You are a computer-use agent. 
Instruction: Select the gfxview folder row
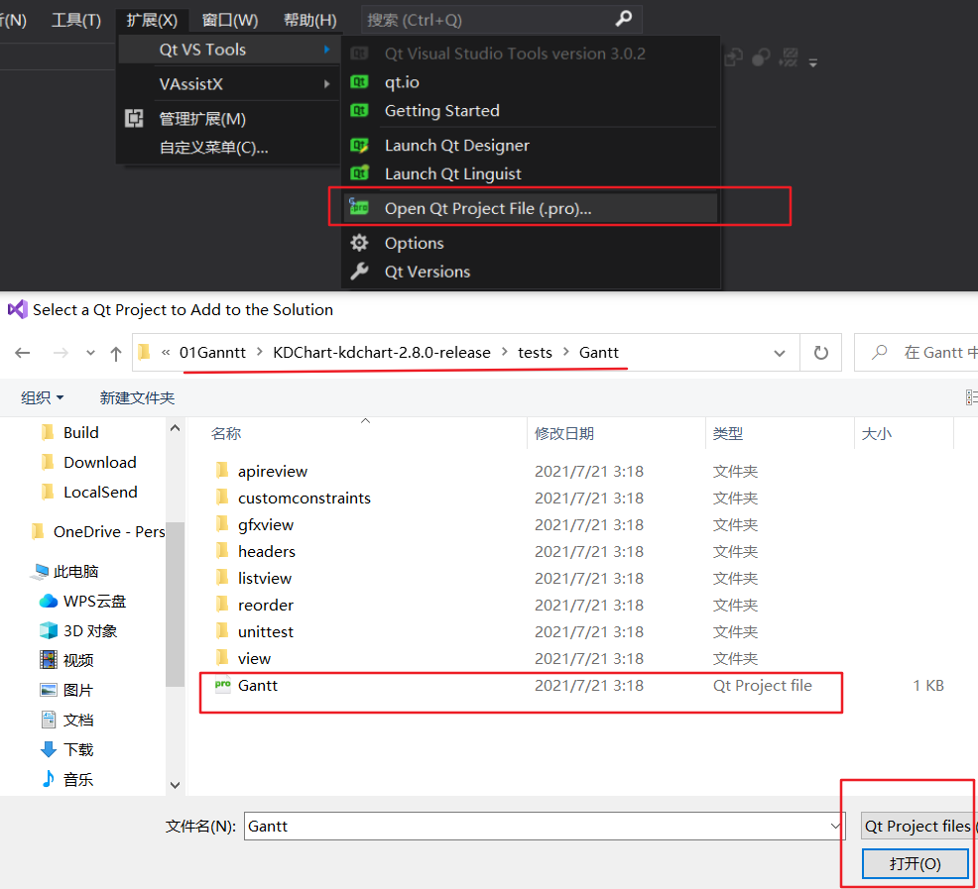click(x=486, y=524)
